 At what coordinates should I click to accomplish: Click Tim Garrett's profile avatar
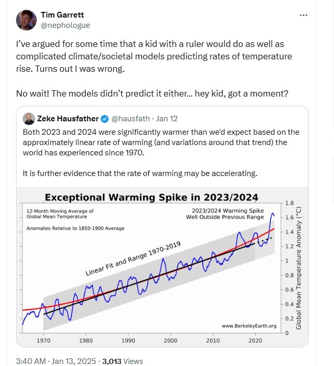coord(26,20)
